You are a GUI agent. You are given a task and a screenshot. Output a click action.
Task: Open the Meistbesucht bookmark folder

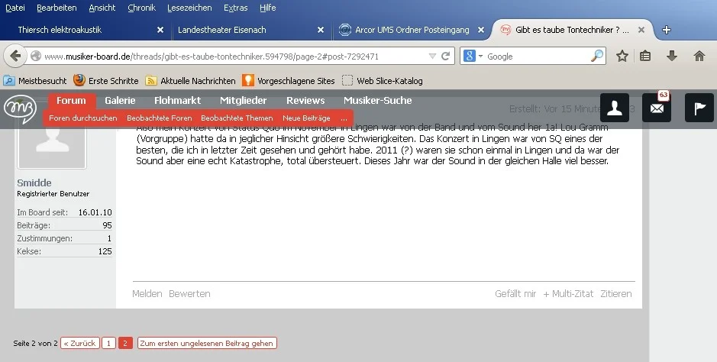click(x=35, y=81)
